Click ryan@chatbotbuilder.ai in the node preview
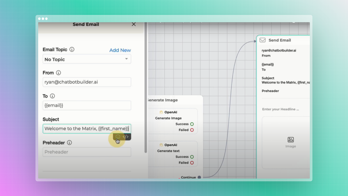Screen dimensions: 348x196 pos(279,51)
